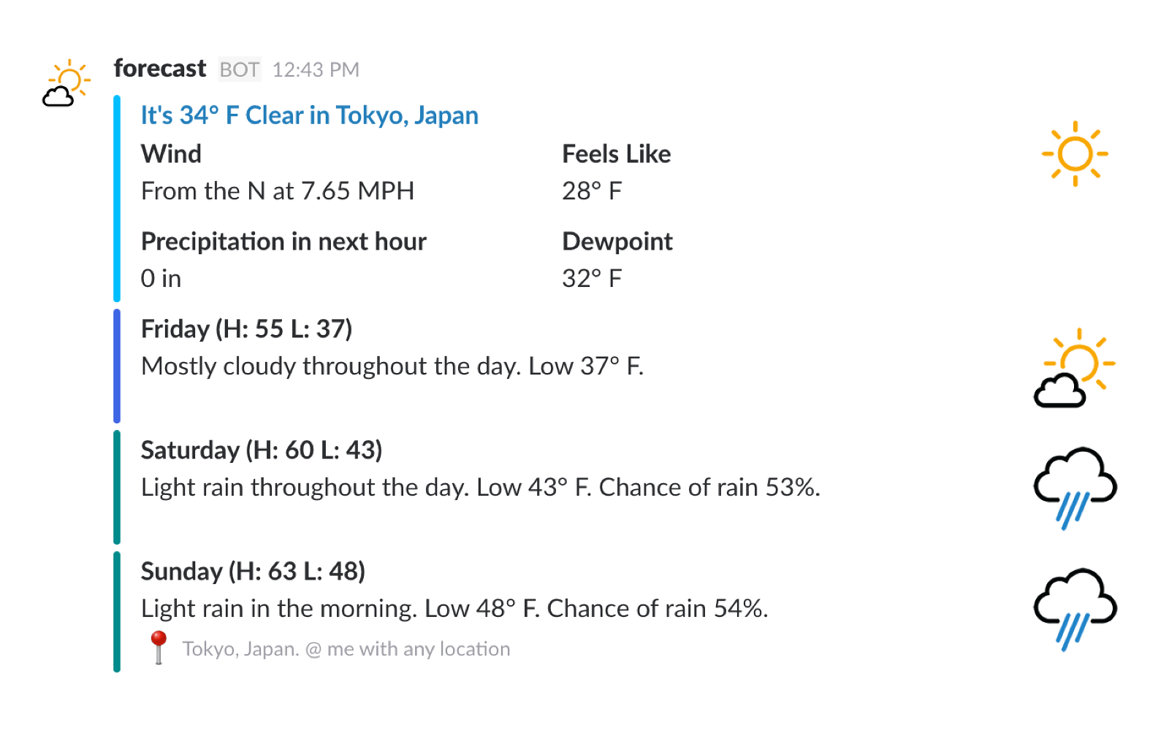Select the Sunday forecast heading
Image resolution: width=1169 pixels, height=730 pixels.
pyautogui.click(x=253, y=572)
